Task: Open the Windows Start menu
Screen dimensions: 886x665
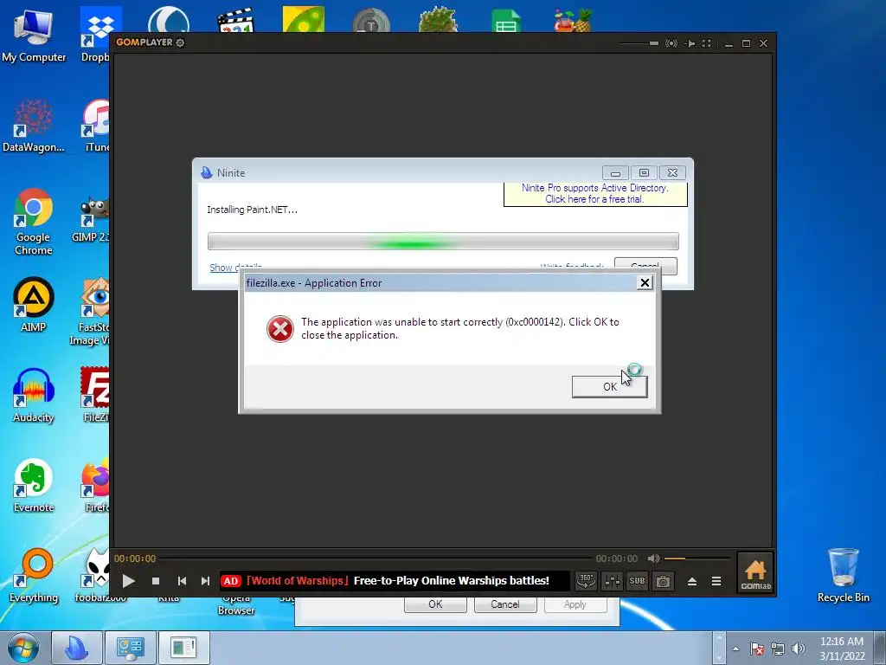Action: pyautogui.click(x=23, y=648)
